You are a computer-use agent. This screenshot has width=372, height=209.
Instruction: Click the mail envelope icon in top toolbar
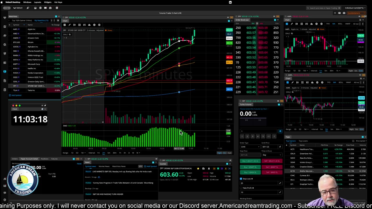click(x=45, y=8)
